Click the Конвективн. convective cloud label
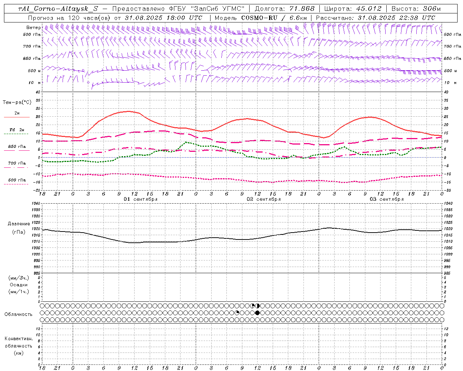463x371 pixels. [x=18, y=339]
